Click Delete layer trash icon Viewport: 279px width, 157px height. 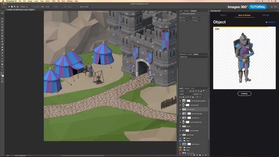(x=206, y=155)
